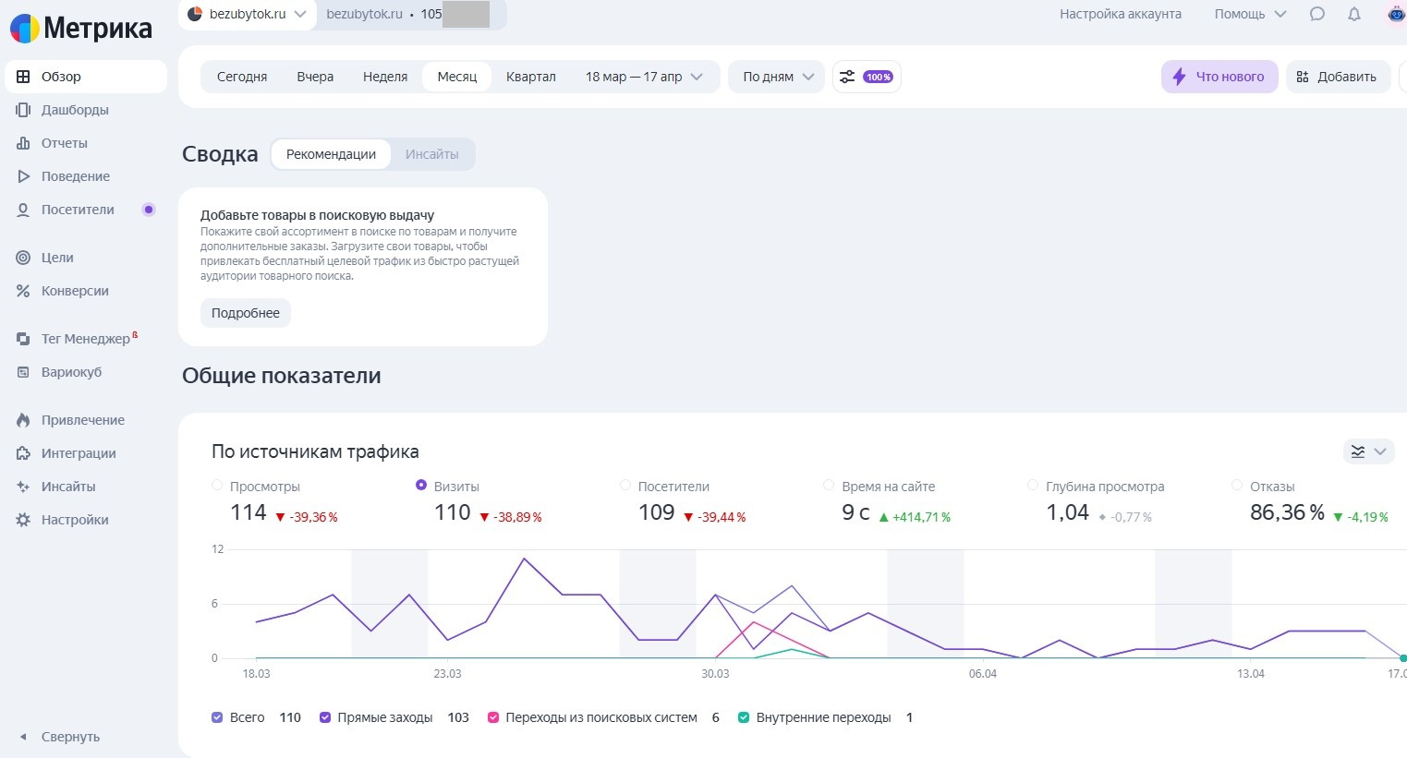Image resolution: width=1407 pixels, height=758 pixels.
Task: Select the Просмотры radio button
Action: point(217,486)
